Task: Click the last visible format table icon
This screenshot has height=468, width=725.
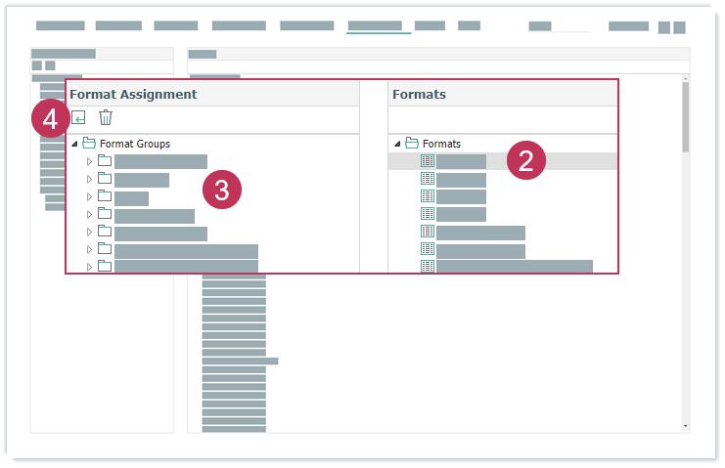Action: [428, 266]
